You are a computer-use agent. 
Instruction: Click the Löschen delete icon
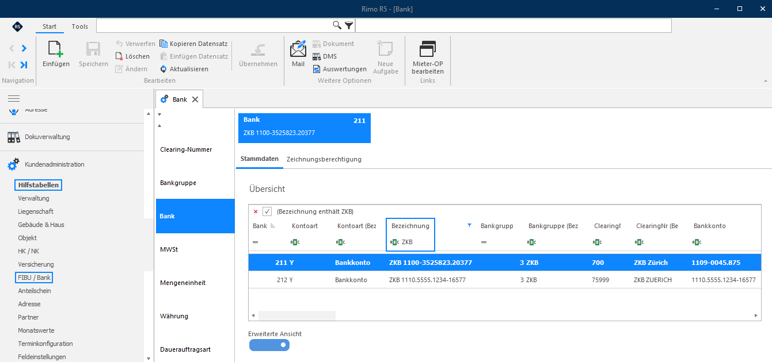119,56
